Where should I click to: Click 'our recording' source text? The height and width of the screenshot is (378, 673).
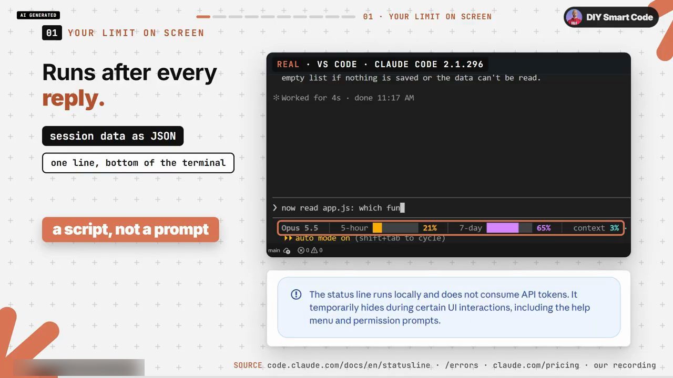click(x=625, y=365)
